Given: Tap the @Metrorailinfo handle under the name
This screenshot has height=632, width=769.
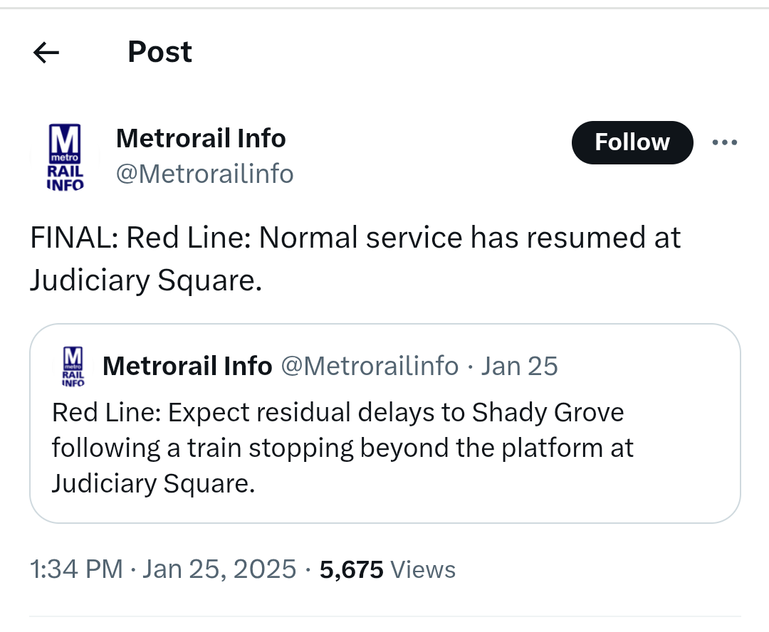Looking at the screenshot, I should tap(204, 174).
